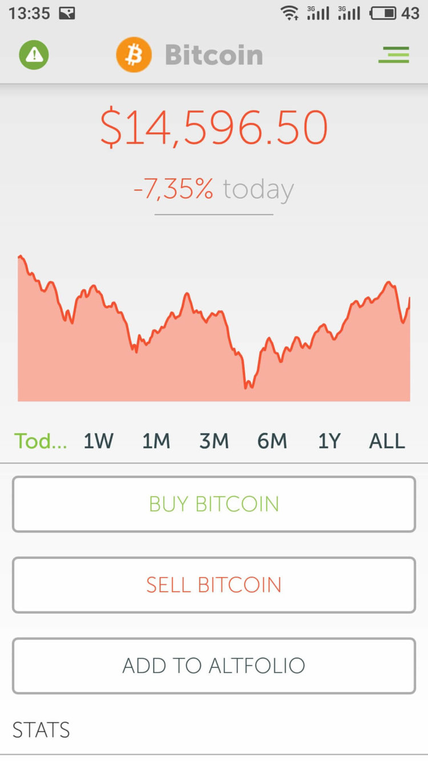Select the 1Y chart range

329,441
